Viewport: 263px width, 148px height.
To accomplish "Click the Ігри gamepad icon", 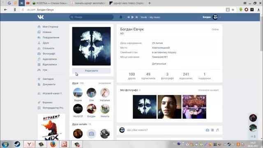I will click(39, 70).
